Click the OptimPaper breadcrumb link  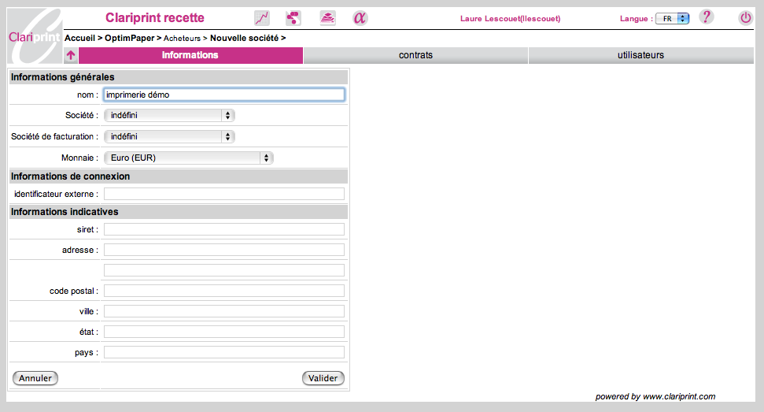[x=130, y=38]
